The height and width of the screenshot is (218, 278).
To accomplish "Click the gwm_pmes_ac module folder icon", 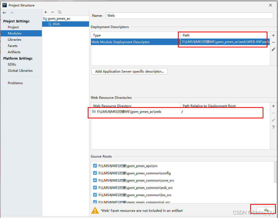I will click(x=45, y=19).
